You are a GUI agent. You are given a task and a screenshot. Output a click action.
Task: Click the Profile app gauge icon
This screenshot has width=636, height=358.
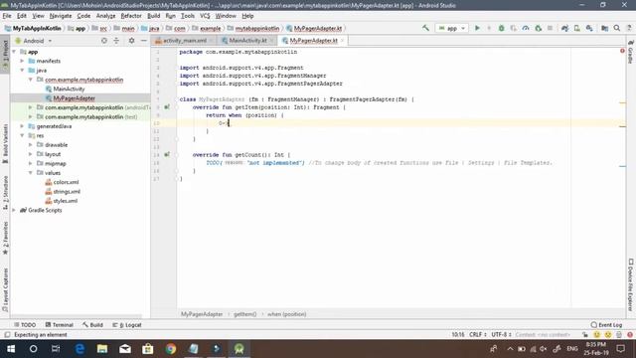tap(526, 28)
